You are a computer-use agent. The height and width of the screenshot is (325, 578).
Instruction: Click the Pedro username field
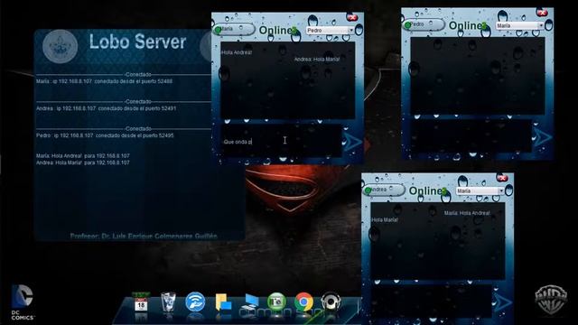coord(424,24)
